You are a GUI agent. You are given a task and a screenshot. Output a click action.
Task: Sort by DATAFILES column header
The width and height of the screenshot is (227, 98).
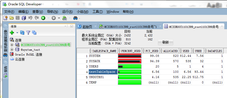(x=214, y=51)
